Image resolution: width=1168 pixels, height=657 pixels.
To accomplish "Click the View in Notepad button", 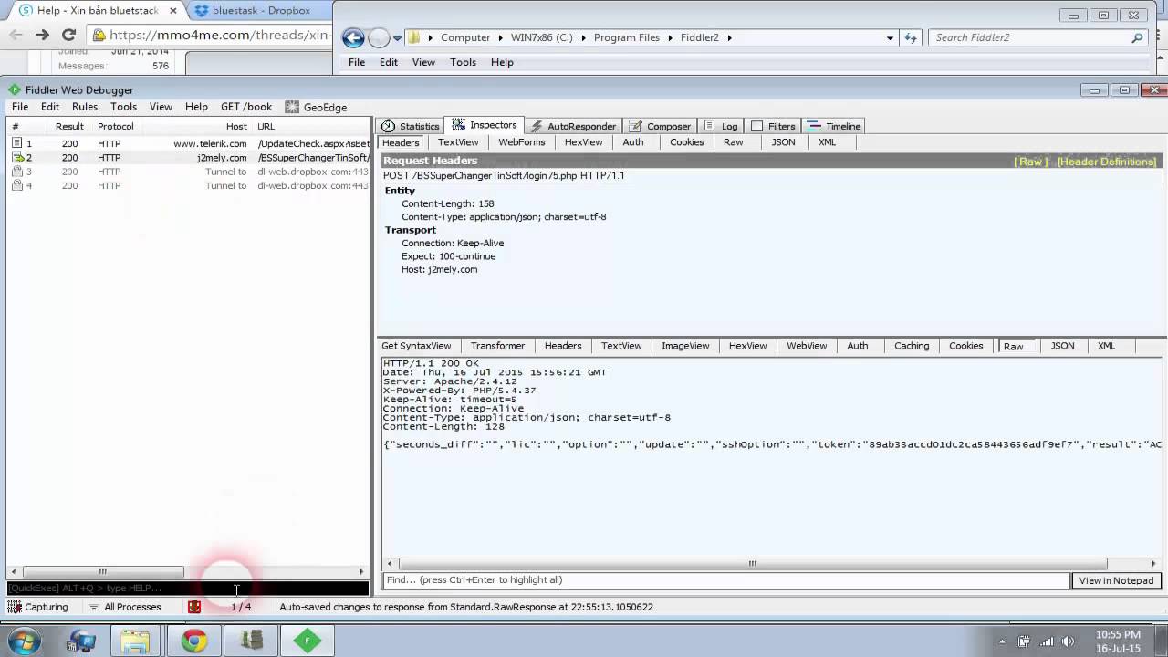I will coord(1116,580).
